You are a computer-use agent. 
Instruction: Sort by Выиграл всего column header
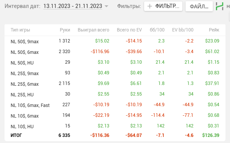coord(94,30)
